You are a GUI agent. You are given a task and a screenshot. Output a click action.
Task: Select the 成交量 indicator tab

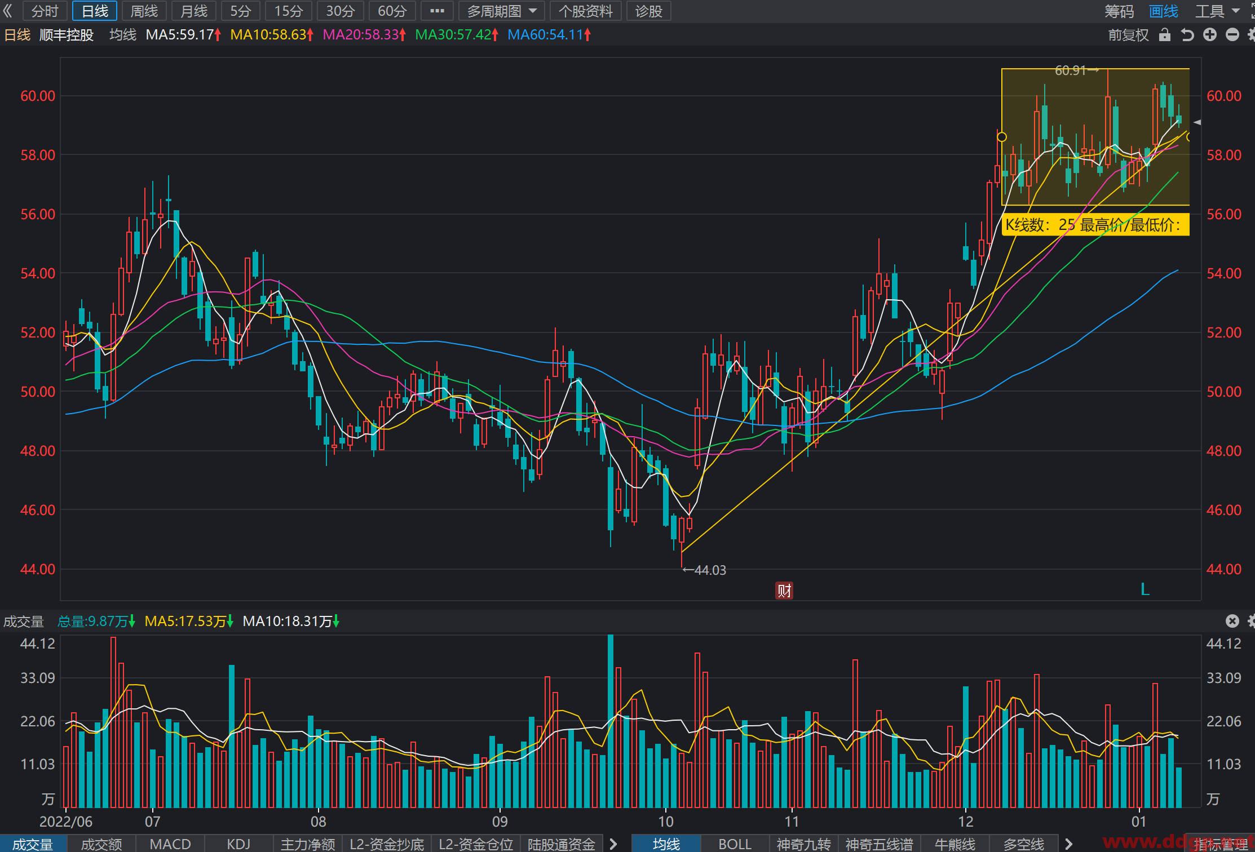tap(33, 844)
